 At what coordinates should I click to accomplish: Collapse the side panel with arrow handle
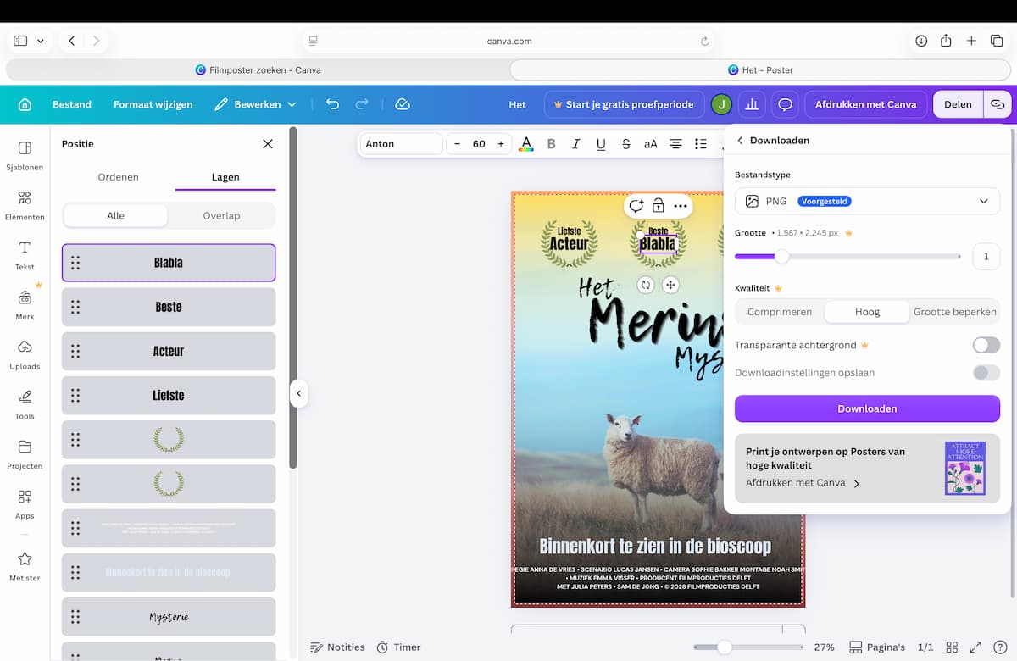pyautogui.click(x=298, y=393)
